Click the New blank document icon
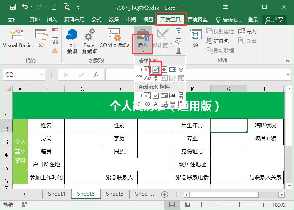The image size is (294, 210). point(54,7)
